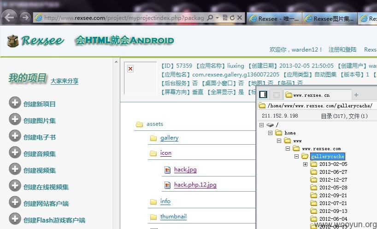The image size is (377, 229).
Task: Click the plus icon beside 创建在线视频集
Action: (15, 186)
